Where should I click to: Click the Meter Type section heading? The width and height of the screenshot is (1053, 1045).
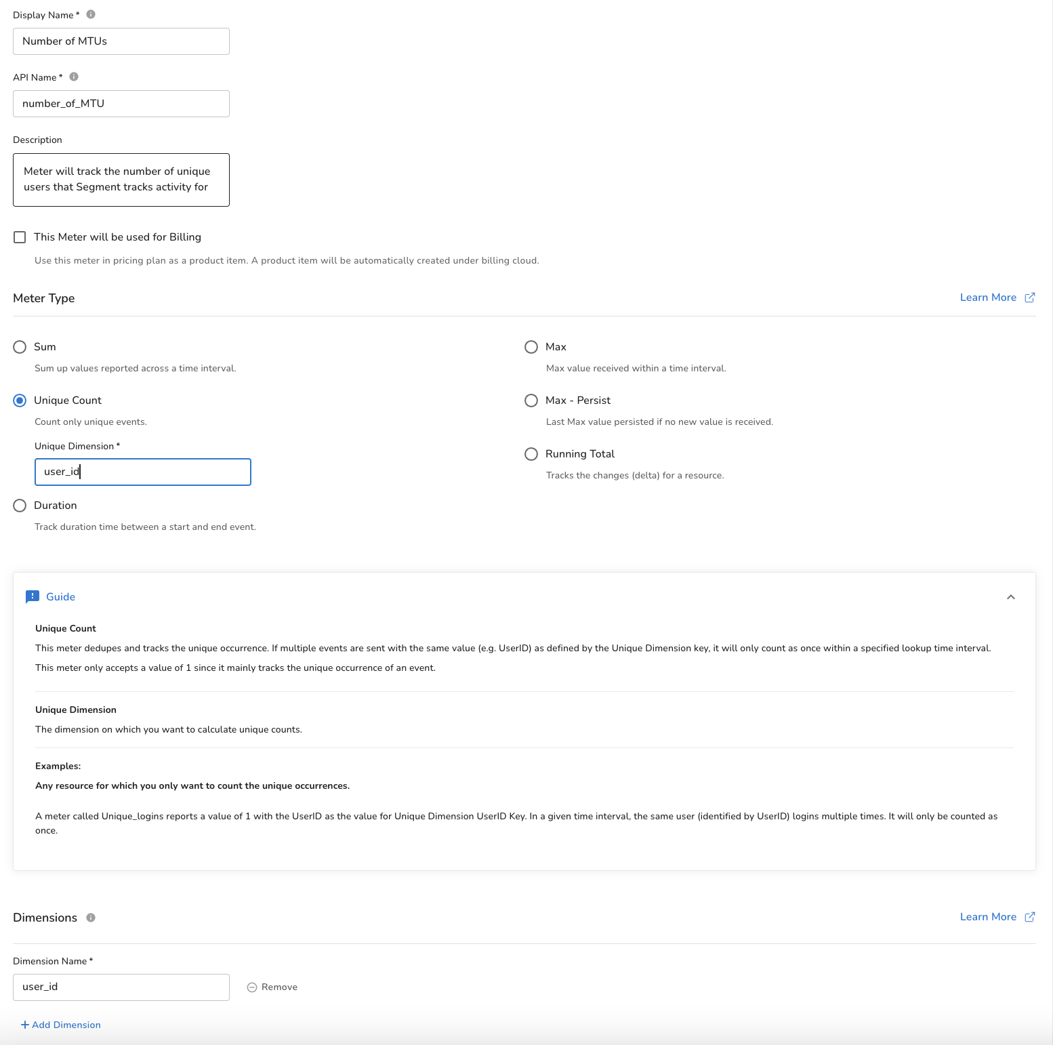[x=44, y=298]
